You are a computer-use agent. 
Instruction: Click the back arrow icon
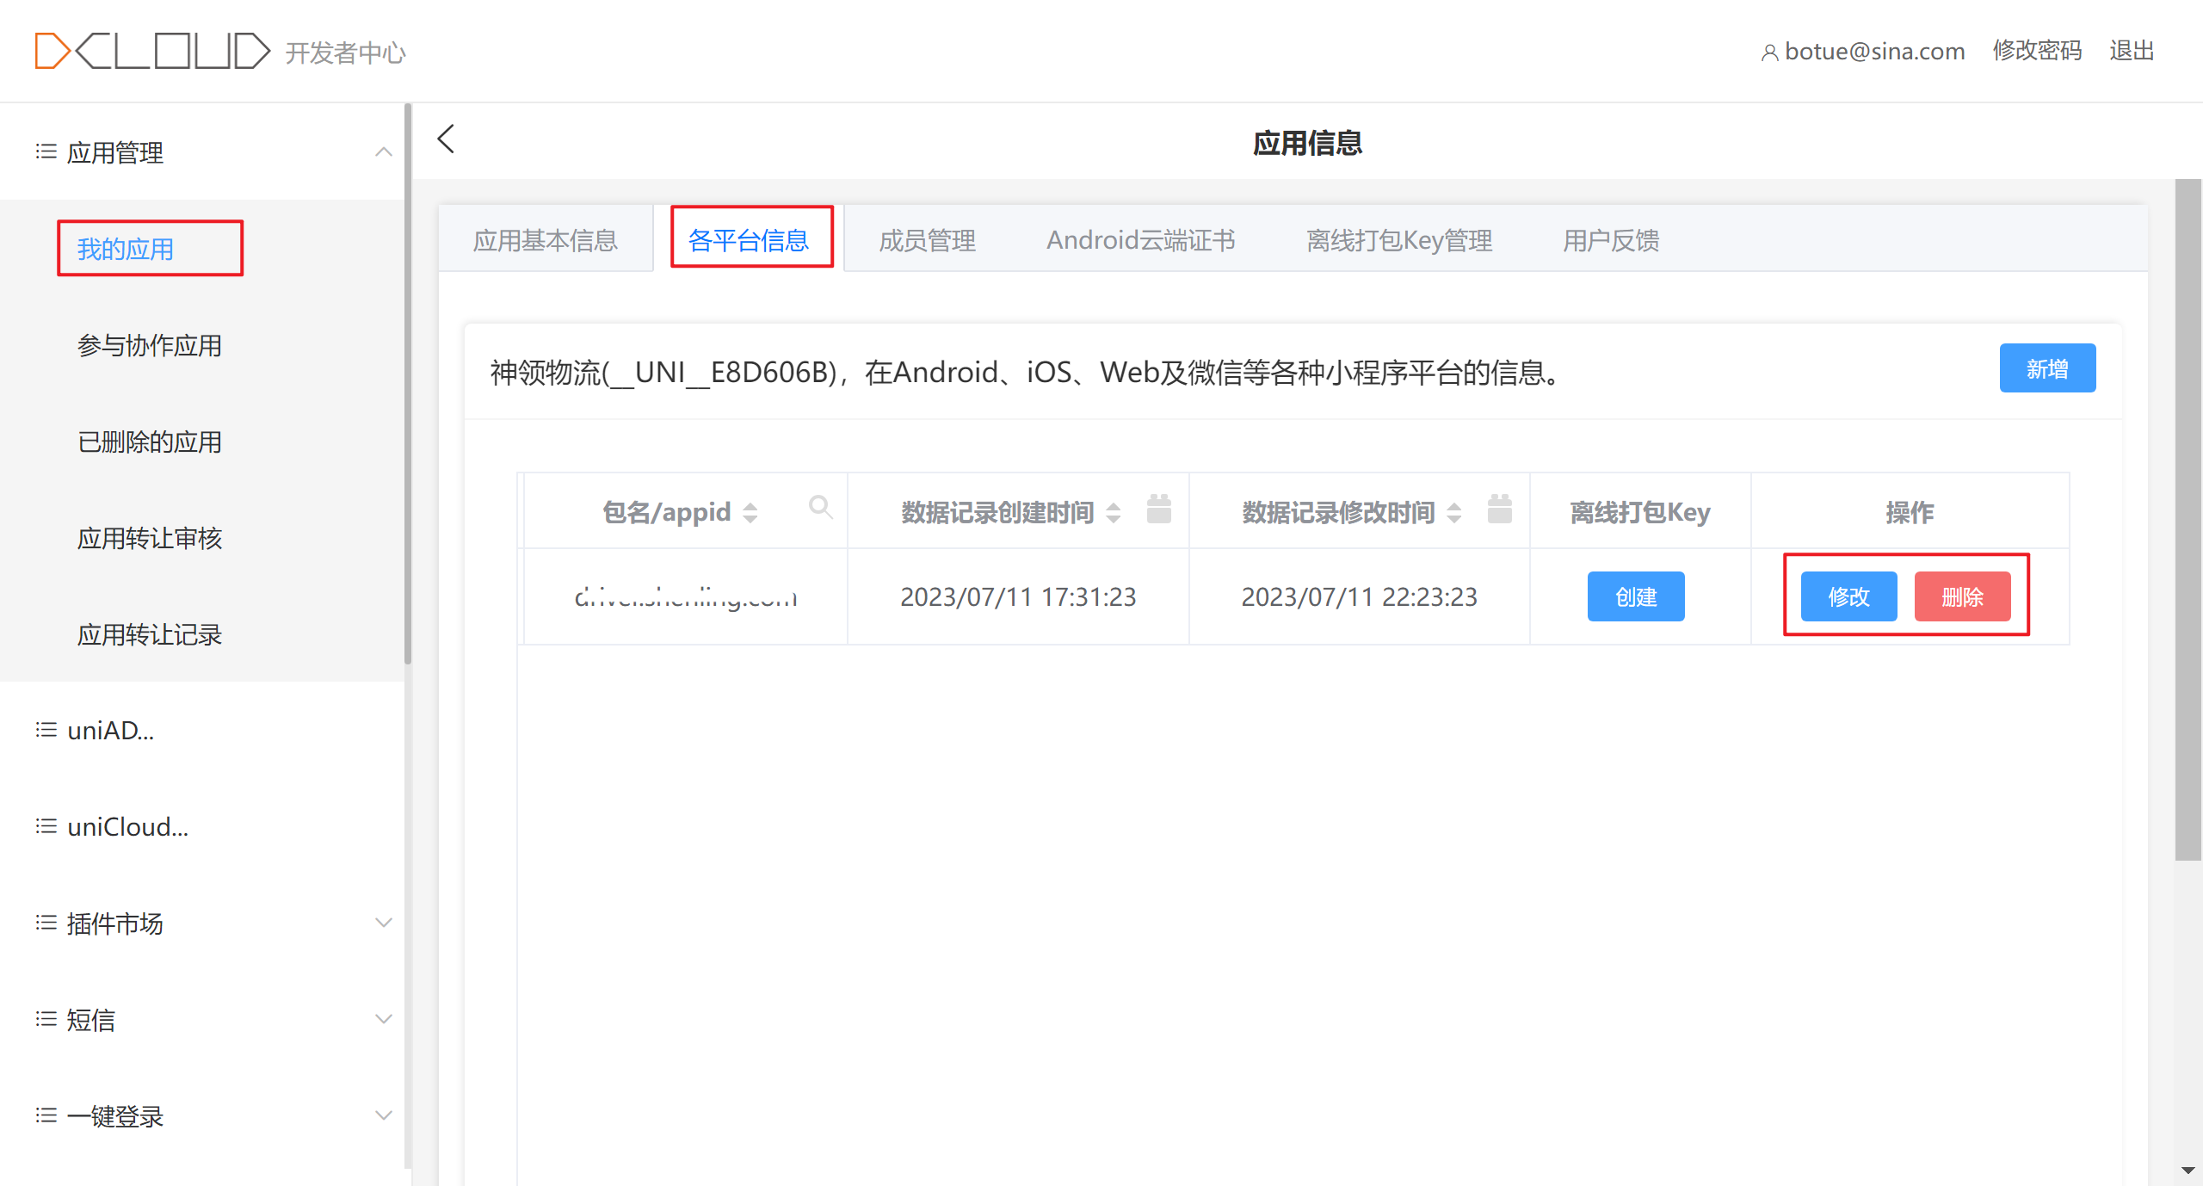point(446,139)
